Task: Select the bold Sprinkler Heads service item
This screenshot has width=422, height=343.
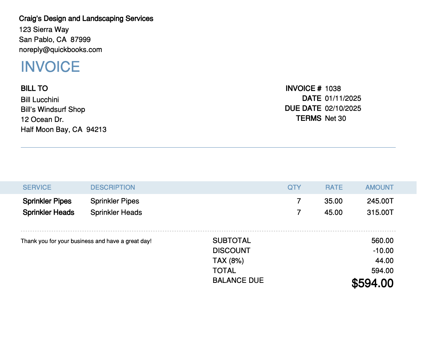Action: (48, 212)
